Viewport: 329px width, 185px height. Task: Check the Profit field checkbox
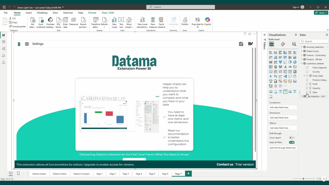click(307, 84)
